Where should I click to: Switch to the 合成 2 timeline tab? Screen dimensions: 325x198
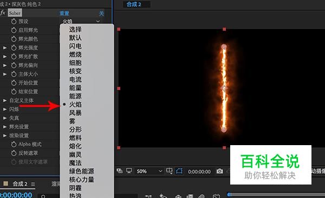coord(20,184)
